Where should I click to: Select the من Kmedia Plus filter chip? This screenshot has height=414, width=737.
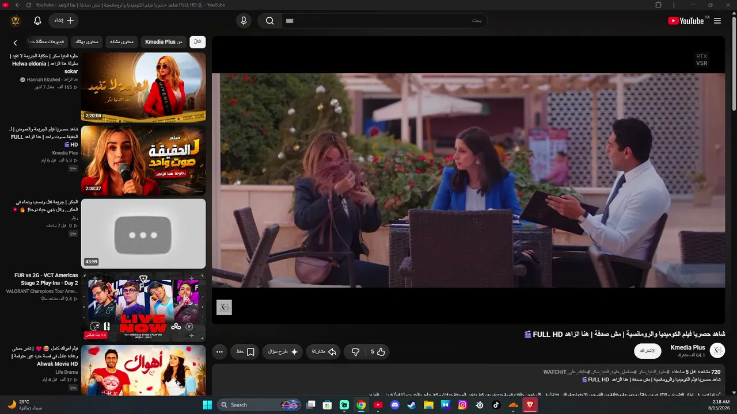tap(164, 42)
